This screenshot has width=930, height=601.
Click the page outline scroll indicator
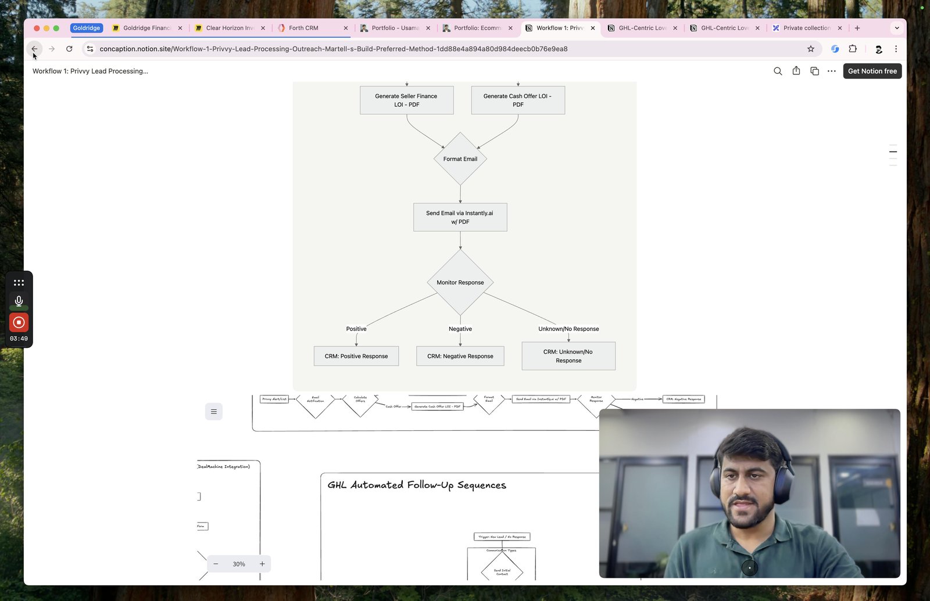pos(893,155)
